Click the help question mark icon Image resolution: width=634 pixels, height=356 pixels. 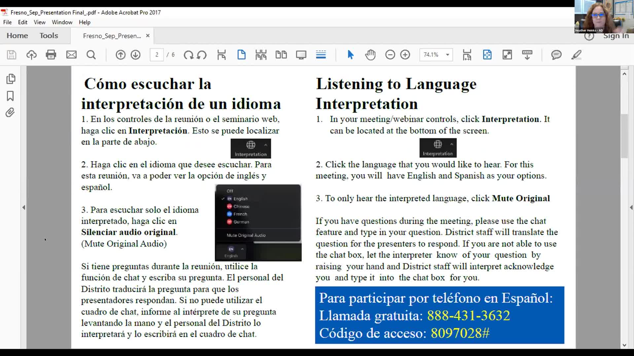tap(589, 36)
